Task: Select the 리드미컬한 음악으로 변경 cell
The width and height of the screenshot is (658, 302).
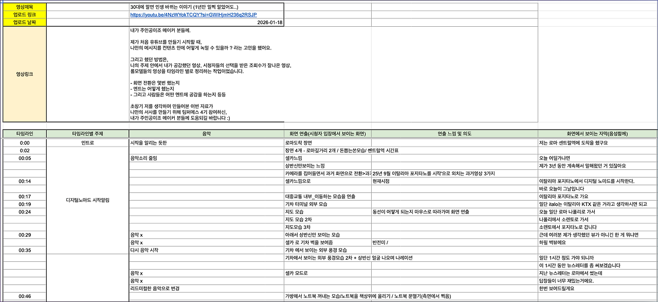Action: (x=207, y=289)
